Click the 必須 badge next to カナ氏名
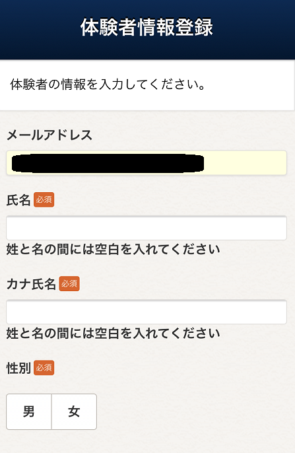This screenshot has width=295, height=453. (69, 284)
